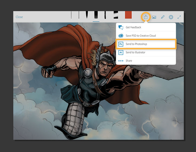The width and height of the screenshot is (196, 152).
Task: Click the speech bubbles feedback icon
Action: pyautogui.click(x=121, y=27)
